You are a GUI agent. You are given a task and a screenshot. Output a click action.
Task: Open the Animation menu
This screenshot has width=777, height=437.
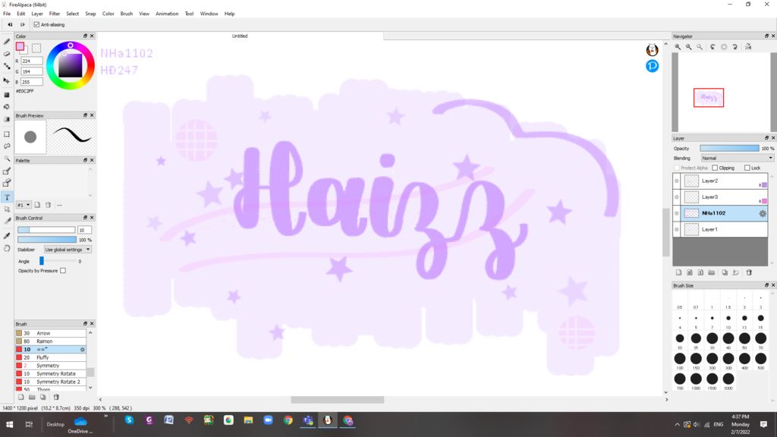167,14
